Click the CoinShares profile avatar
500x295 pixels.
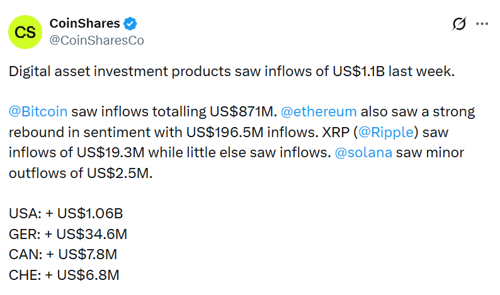[x=25, y=32]
